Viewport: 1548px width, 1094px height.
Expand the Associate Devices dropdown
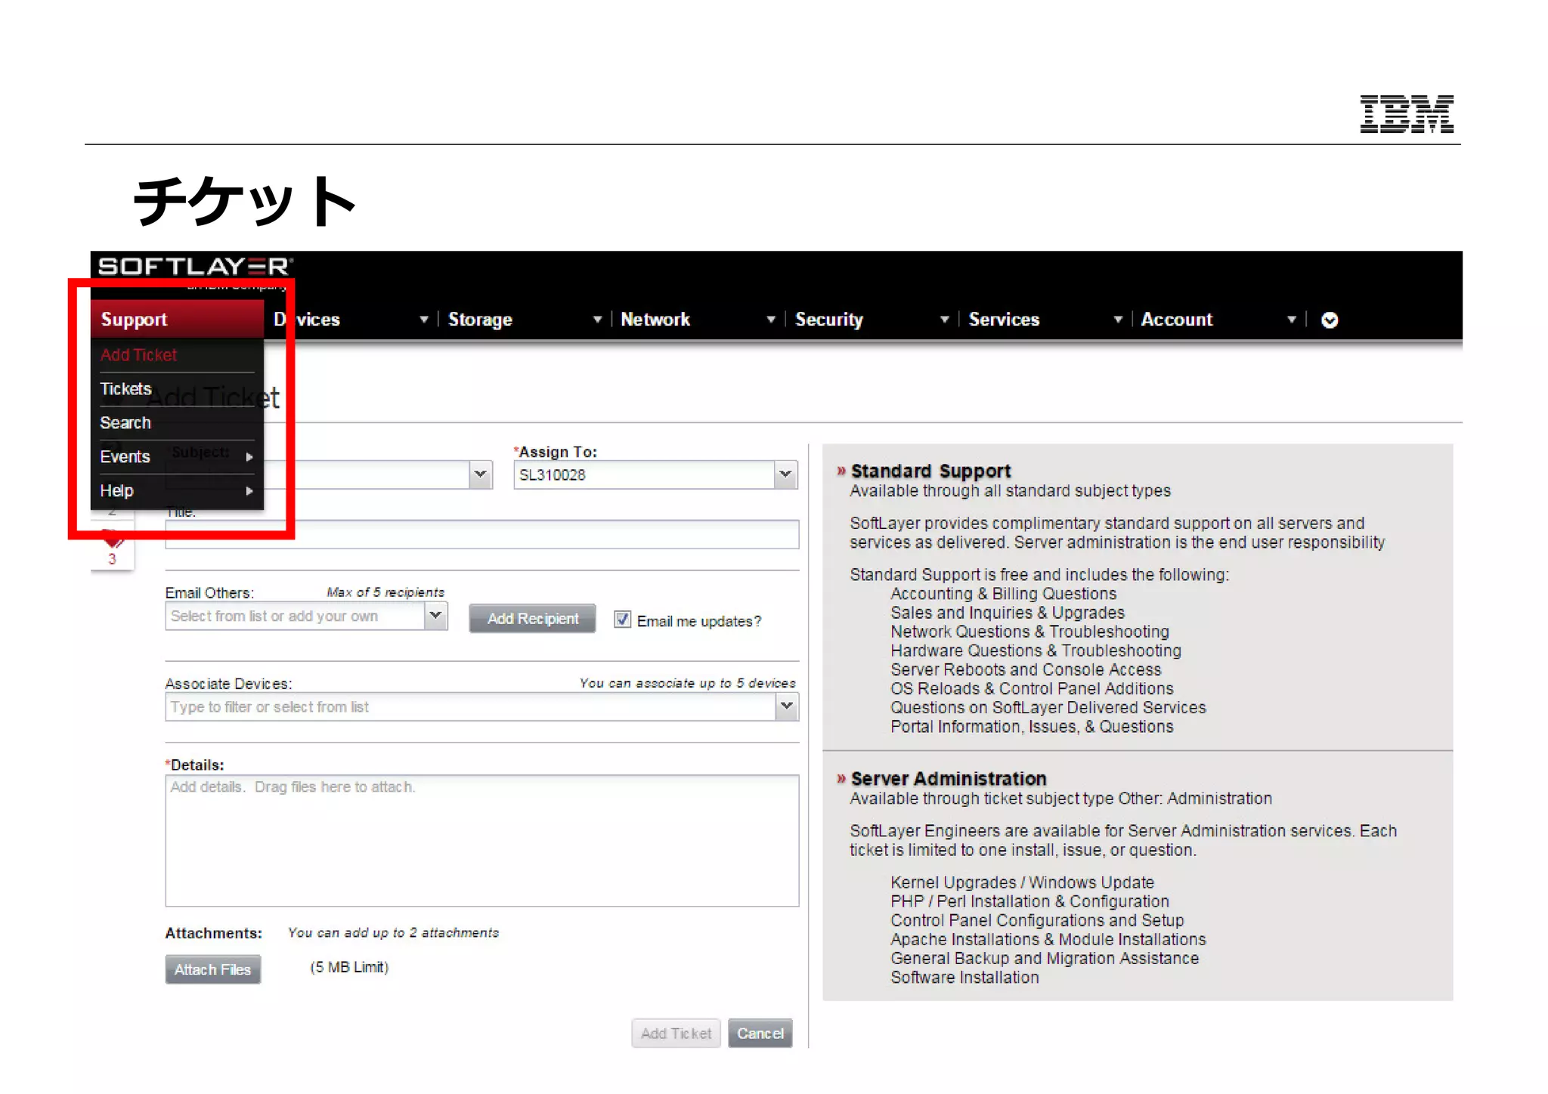pyautogui.click(x=786, y=706)
